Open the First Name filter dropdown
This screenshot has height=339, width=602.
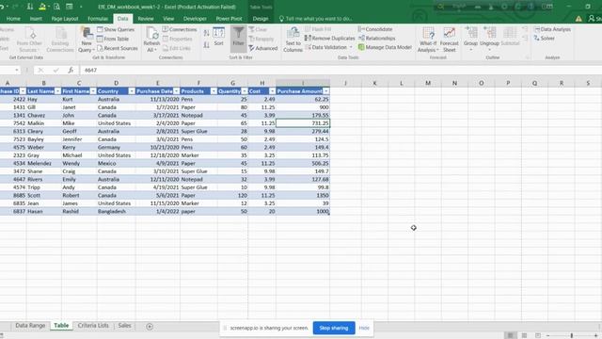point(93,91)
